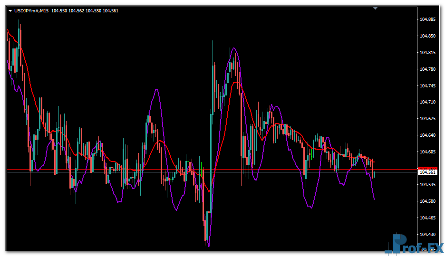Click the 104.465 price axis value
This screenshot has width=445, height=256.
point(427,218)
